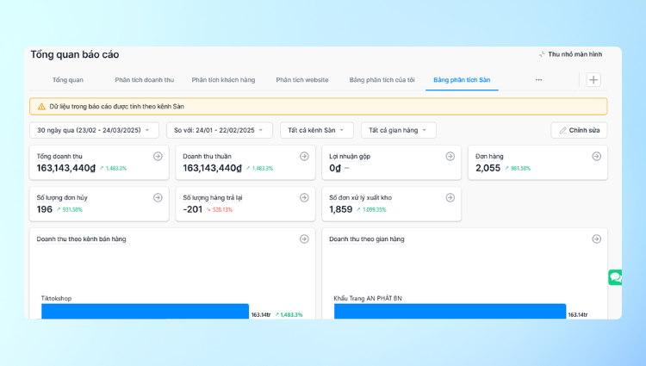The height and width of the screenshot is (366, 646).
Task: Open Bảng phân tích của tôi tab
Action: 382,80
